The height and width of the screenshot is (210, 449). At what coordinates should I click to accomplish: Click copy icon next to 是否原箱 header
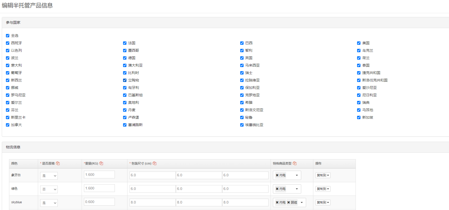tap(58, 163)
